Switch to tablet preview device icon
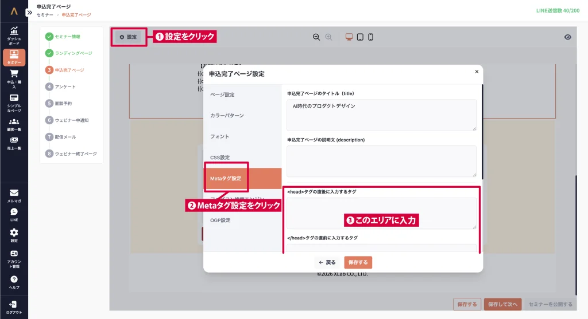Viewport: 588px width, 319px height. point(360,37)
